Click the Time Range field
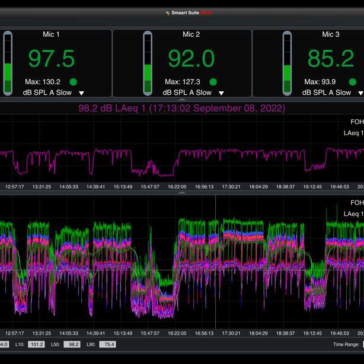Viewport: 364px width, 364px height. coord(362,344)
